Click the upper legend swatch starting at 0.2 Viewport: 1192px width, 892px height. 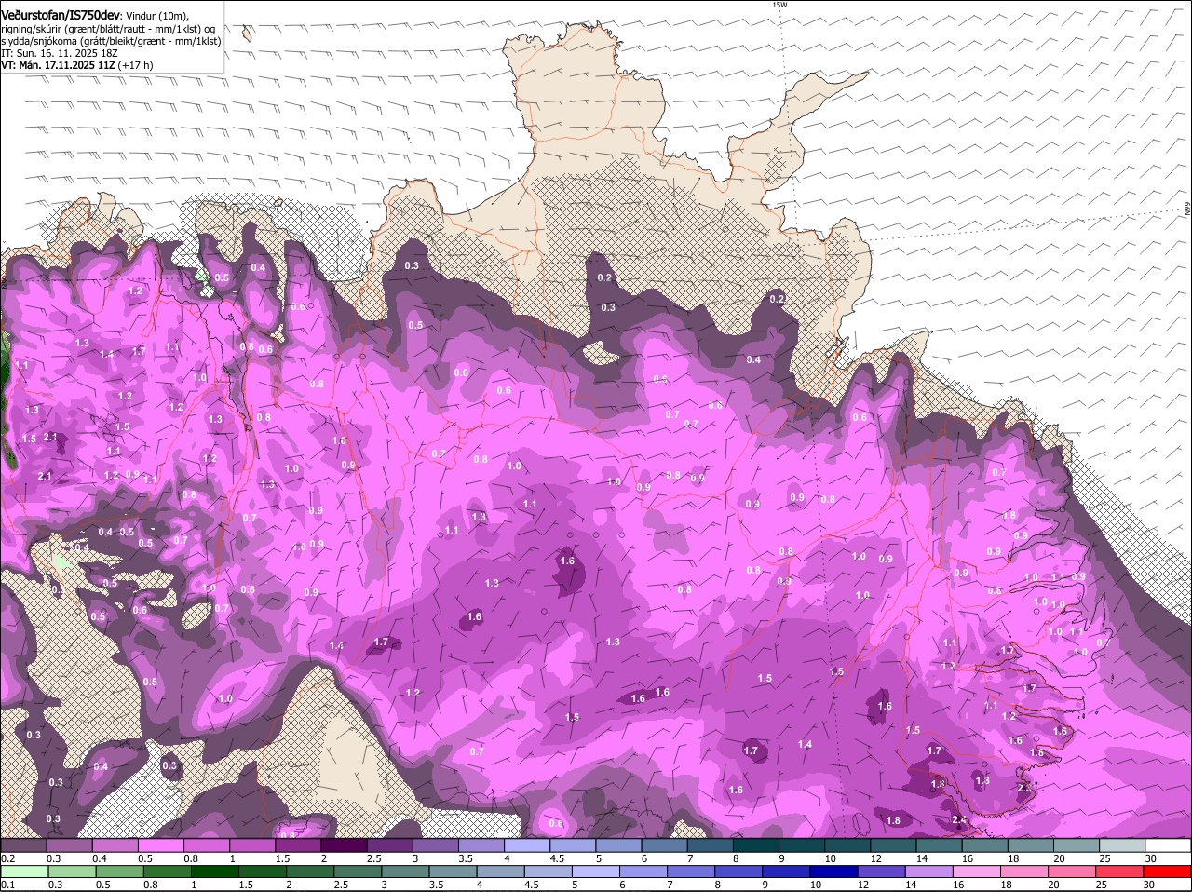(x=23, y=845)
